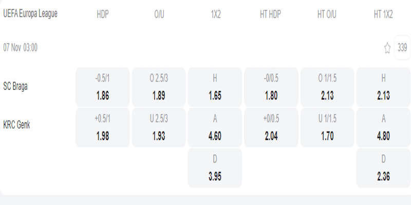Select half-time handicap -0/0.5 at 1.80
The width and height of the screenshot is (411, 205).
point(272,87)
